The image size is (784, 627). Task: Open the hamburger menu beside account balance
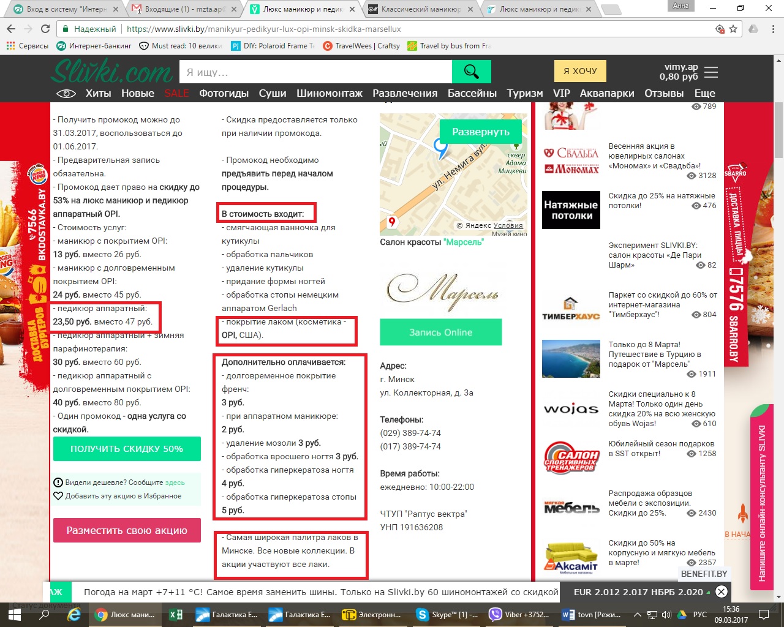click(711, 72)
